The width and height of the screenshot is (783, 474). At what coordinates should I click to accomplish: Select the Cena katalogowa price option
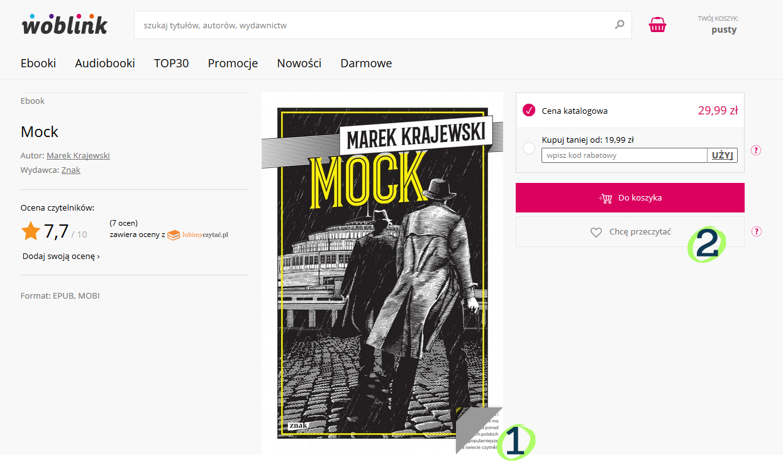click(529, 111)
